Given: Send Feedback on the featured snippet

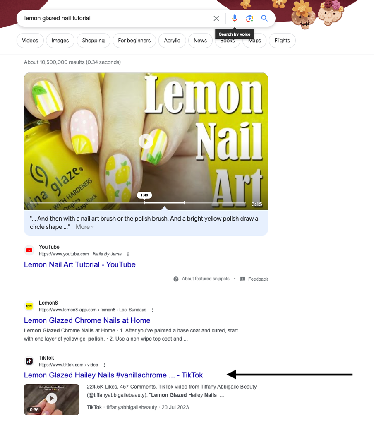Looking at the screenshot, I should (x=254, y=279).
